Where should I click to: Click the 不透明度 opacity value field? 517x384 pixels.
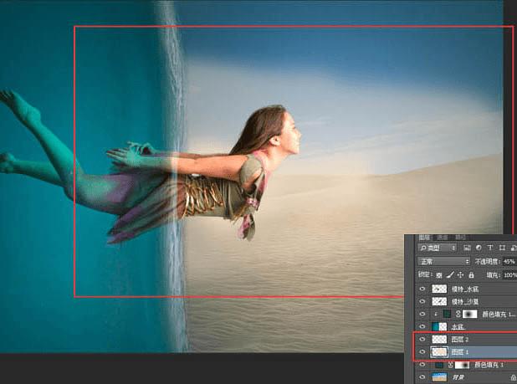pyautogui.click(x=509, y=261)
